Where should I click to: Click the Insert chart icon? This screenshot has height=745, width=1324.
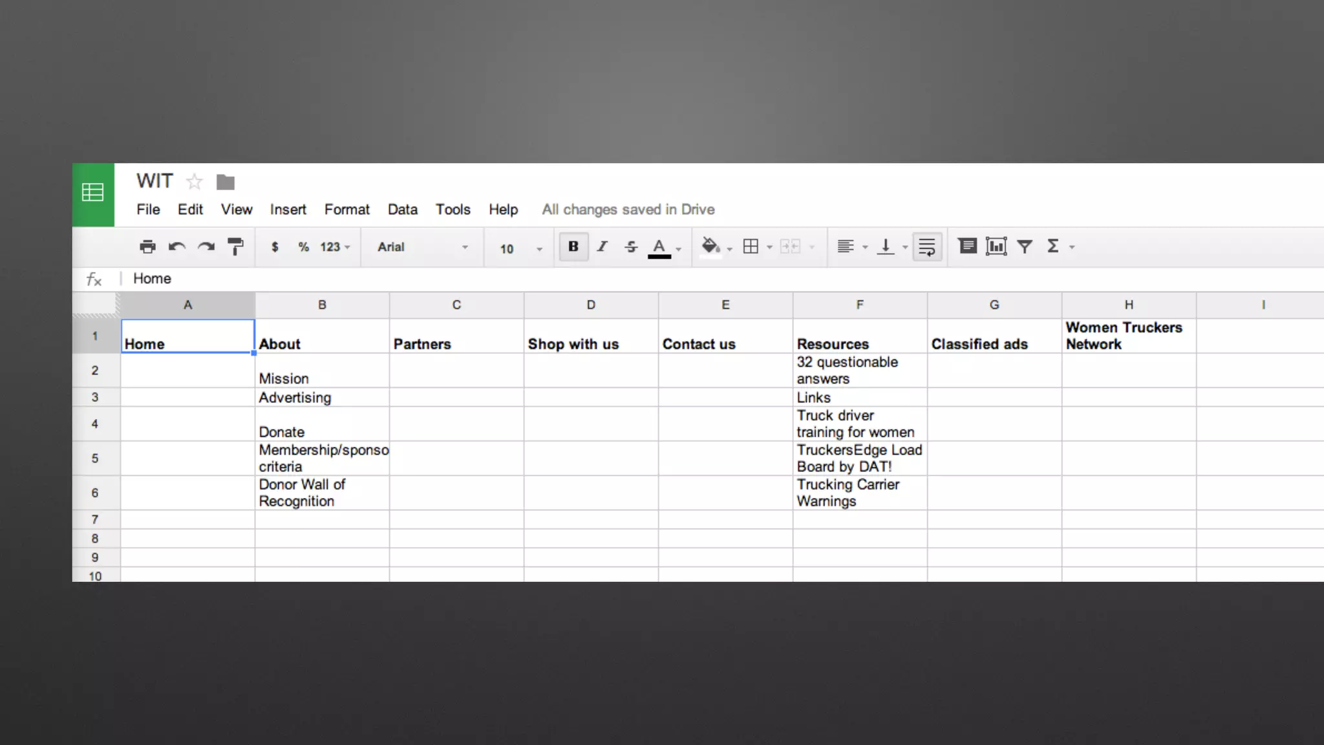pyautogui.click(x=996, y=246)
